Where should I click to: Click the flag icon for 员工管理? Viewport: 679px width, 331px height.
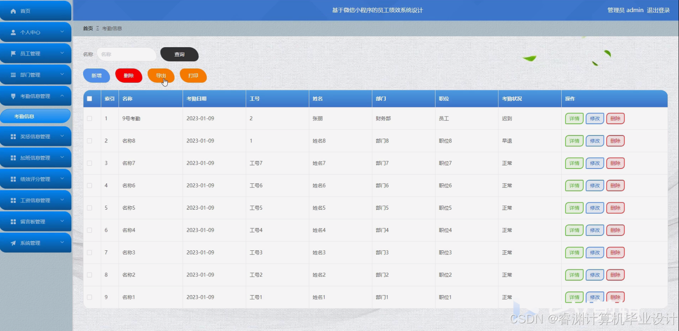(13, 54)
